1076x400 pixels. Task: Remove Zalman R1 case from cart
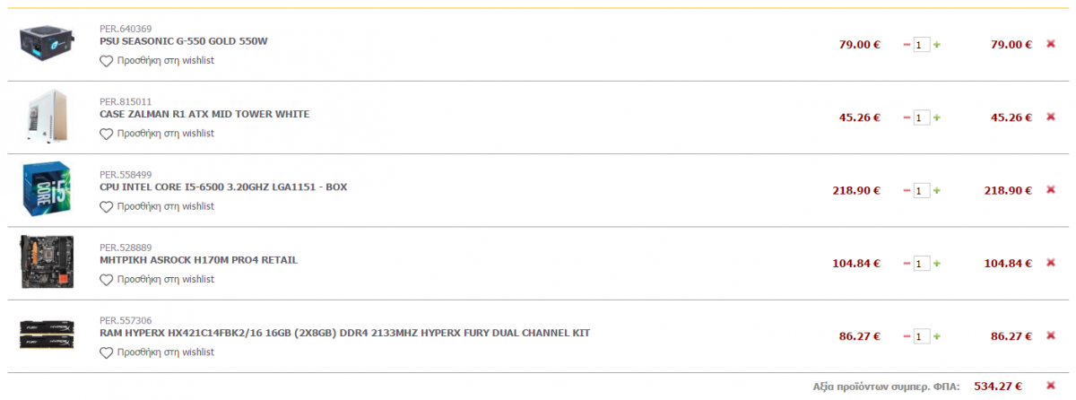click(1051, 117)
